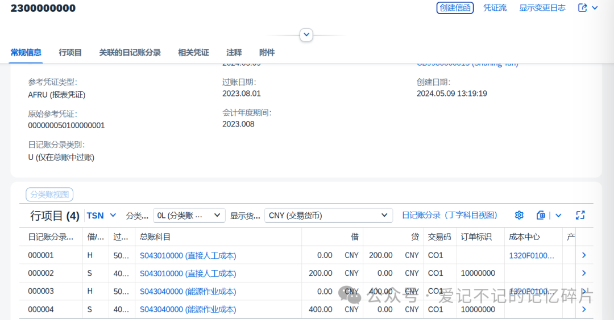614x320 pixels.
Task: Open 注释 tab
Action: pos(234,52)
